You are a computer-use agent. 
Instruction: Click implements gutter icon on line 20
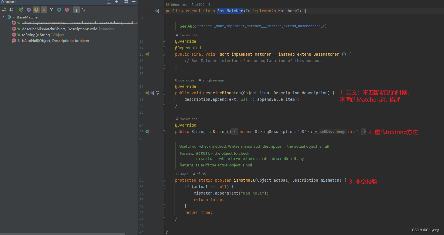(x=147, y=93)
